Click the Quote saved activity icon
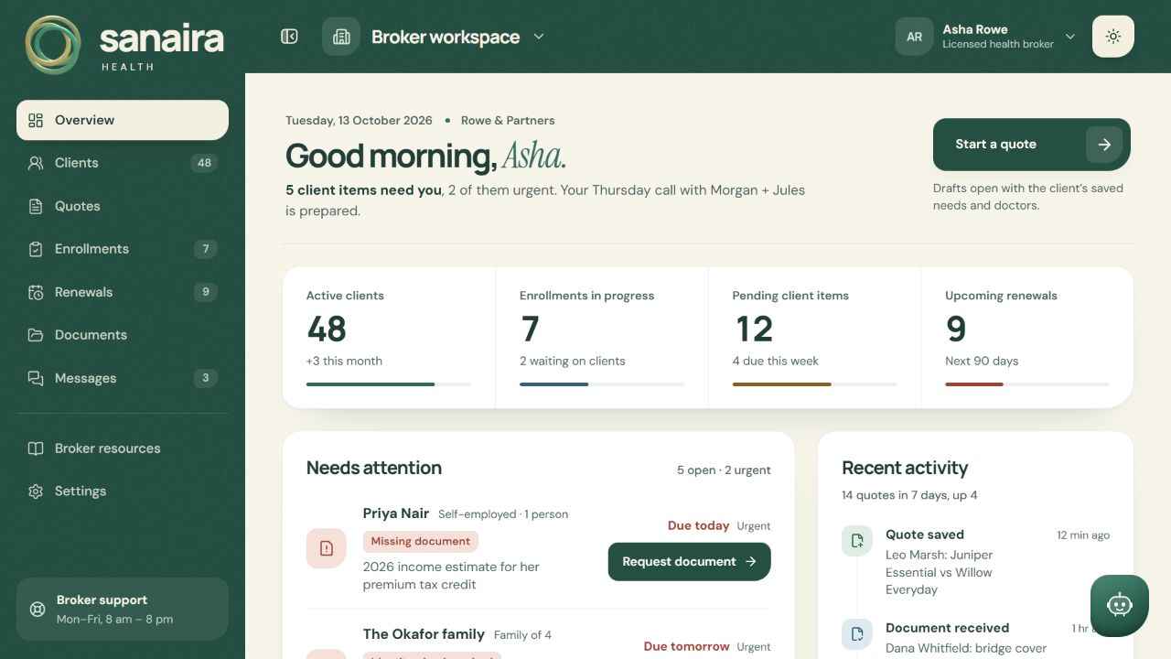 [x=857, y=541]
